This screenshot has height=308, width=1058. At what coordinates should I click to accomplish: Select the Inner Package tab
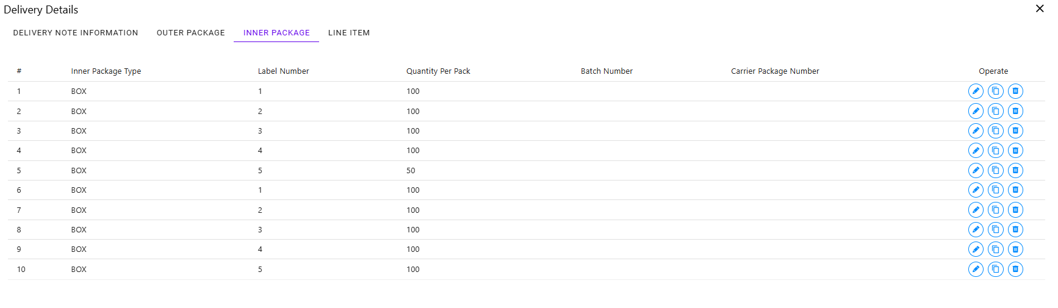276,33
